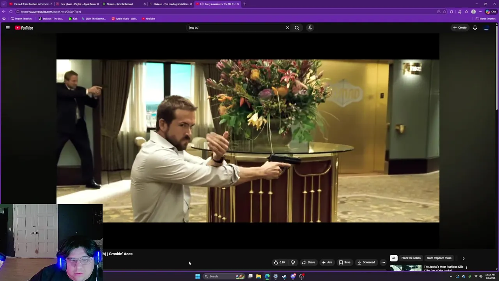The image size is (499, 281).
Task: Run search with the magnifier button
Action: (297, 28)
